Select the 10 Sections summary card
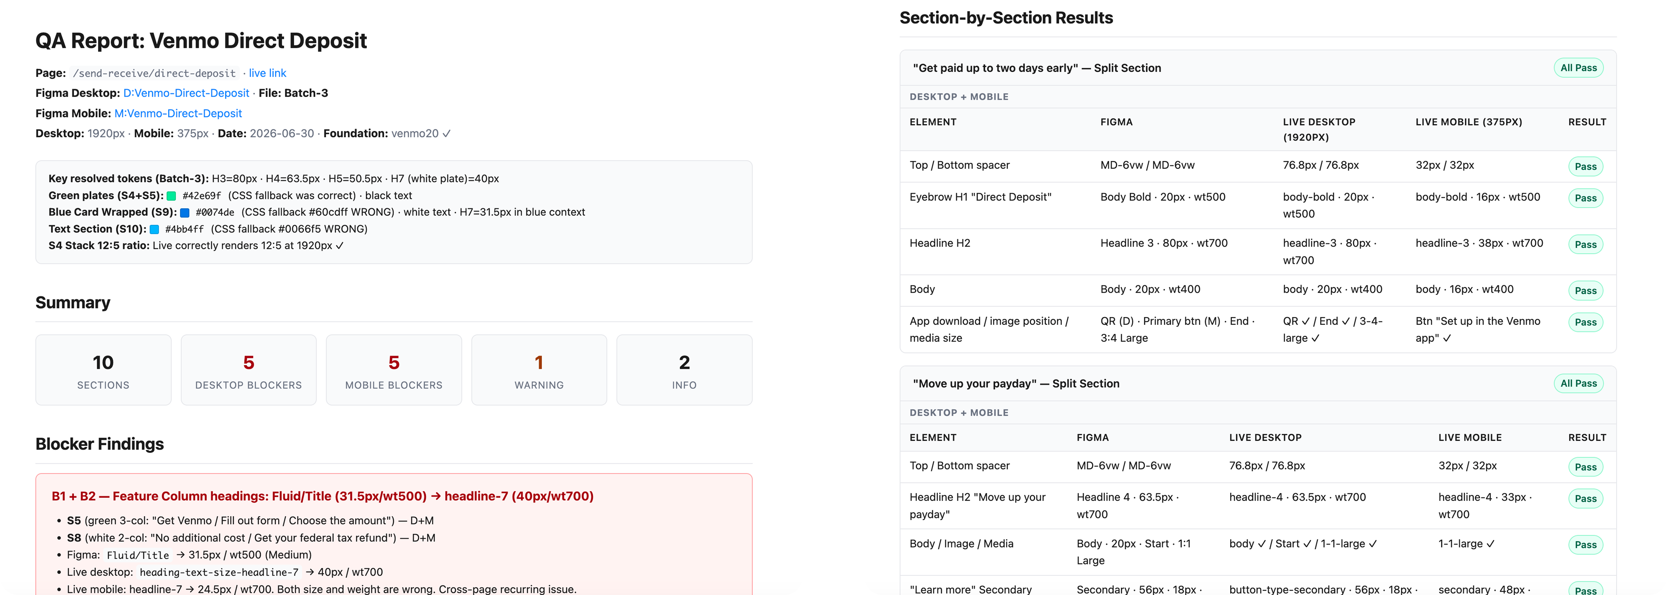This screenshot has width=1667, height=595. tap(104, 370)
